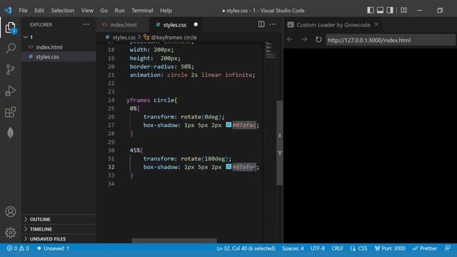Open the Accounts icon
This screenshot has height=257, width=457.
pos(11,211)
